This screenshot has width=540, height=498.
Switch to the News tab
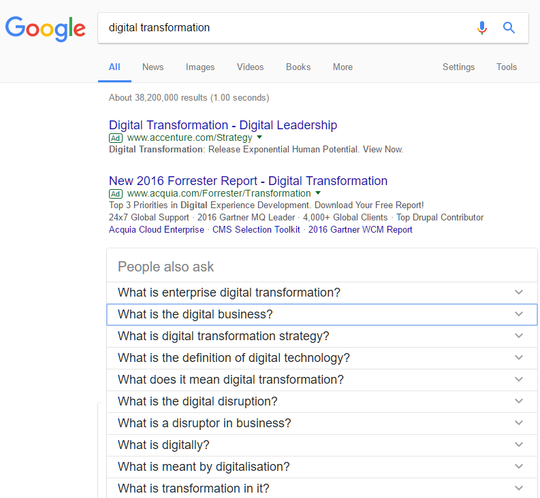(x=153, y=67)
